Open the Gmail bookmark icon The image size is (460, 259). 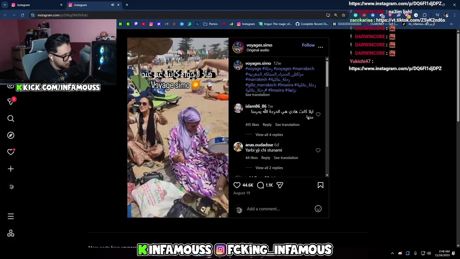(166, 24)
